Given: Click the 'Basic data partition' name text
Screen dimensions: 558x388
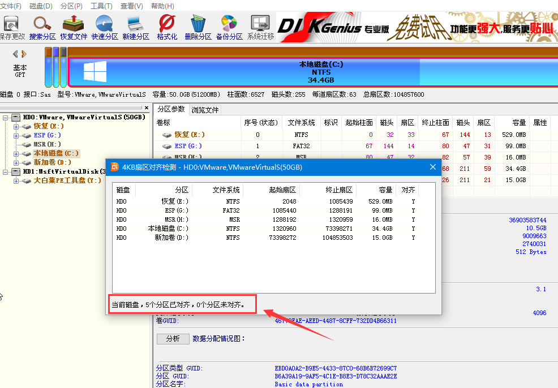Looking at the screenshot, I should click(x=309, y=385).
